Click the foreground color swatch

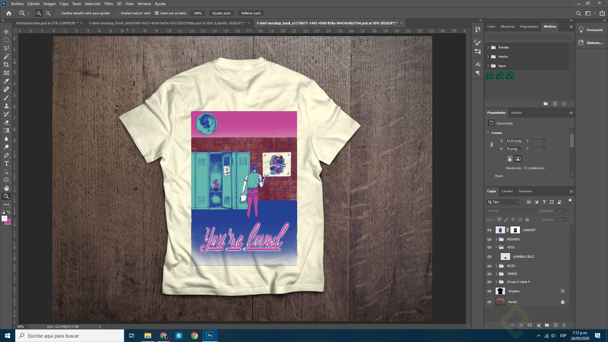tap(4, 218)
